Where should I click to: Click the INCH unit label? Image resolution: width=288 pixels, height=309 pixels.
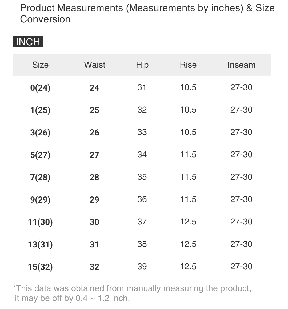[28, 42]
